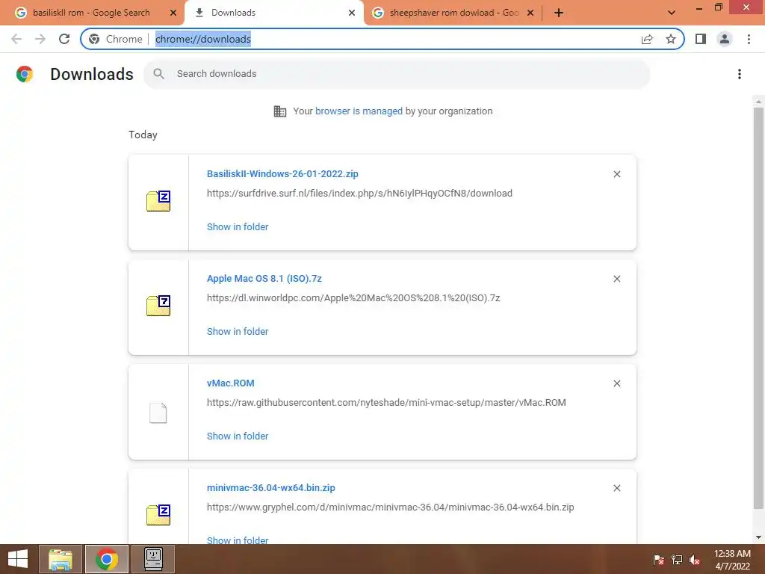765x574 pixels.
Task: Click the network tray icon
Action: tap(677, 560)
